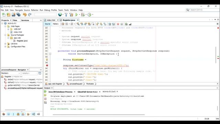
Task: Toggle Fully Qualified Names in the Navigator
Action: coord(28,114)
